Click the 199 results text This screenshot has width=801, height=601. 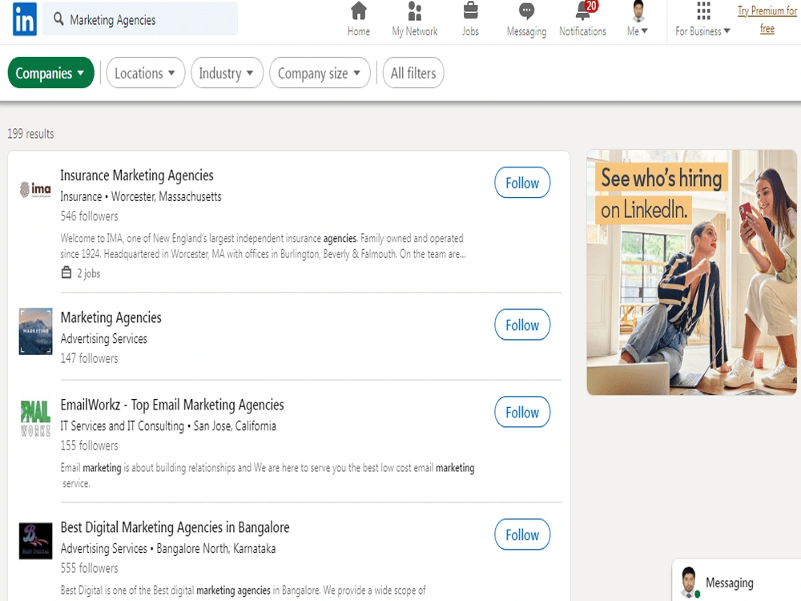click(x=30, y=134)
